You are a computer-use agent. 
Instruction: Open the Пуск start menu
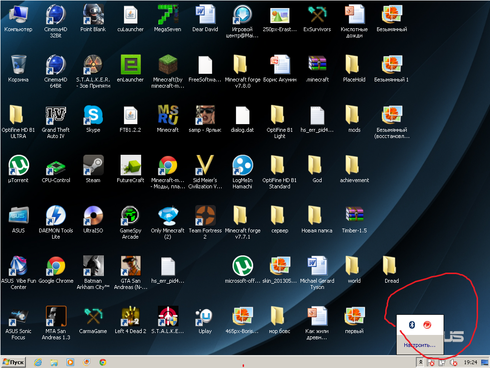tap(13, 362)
